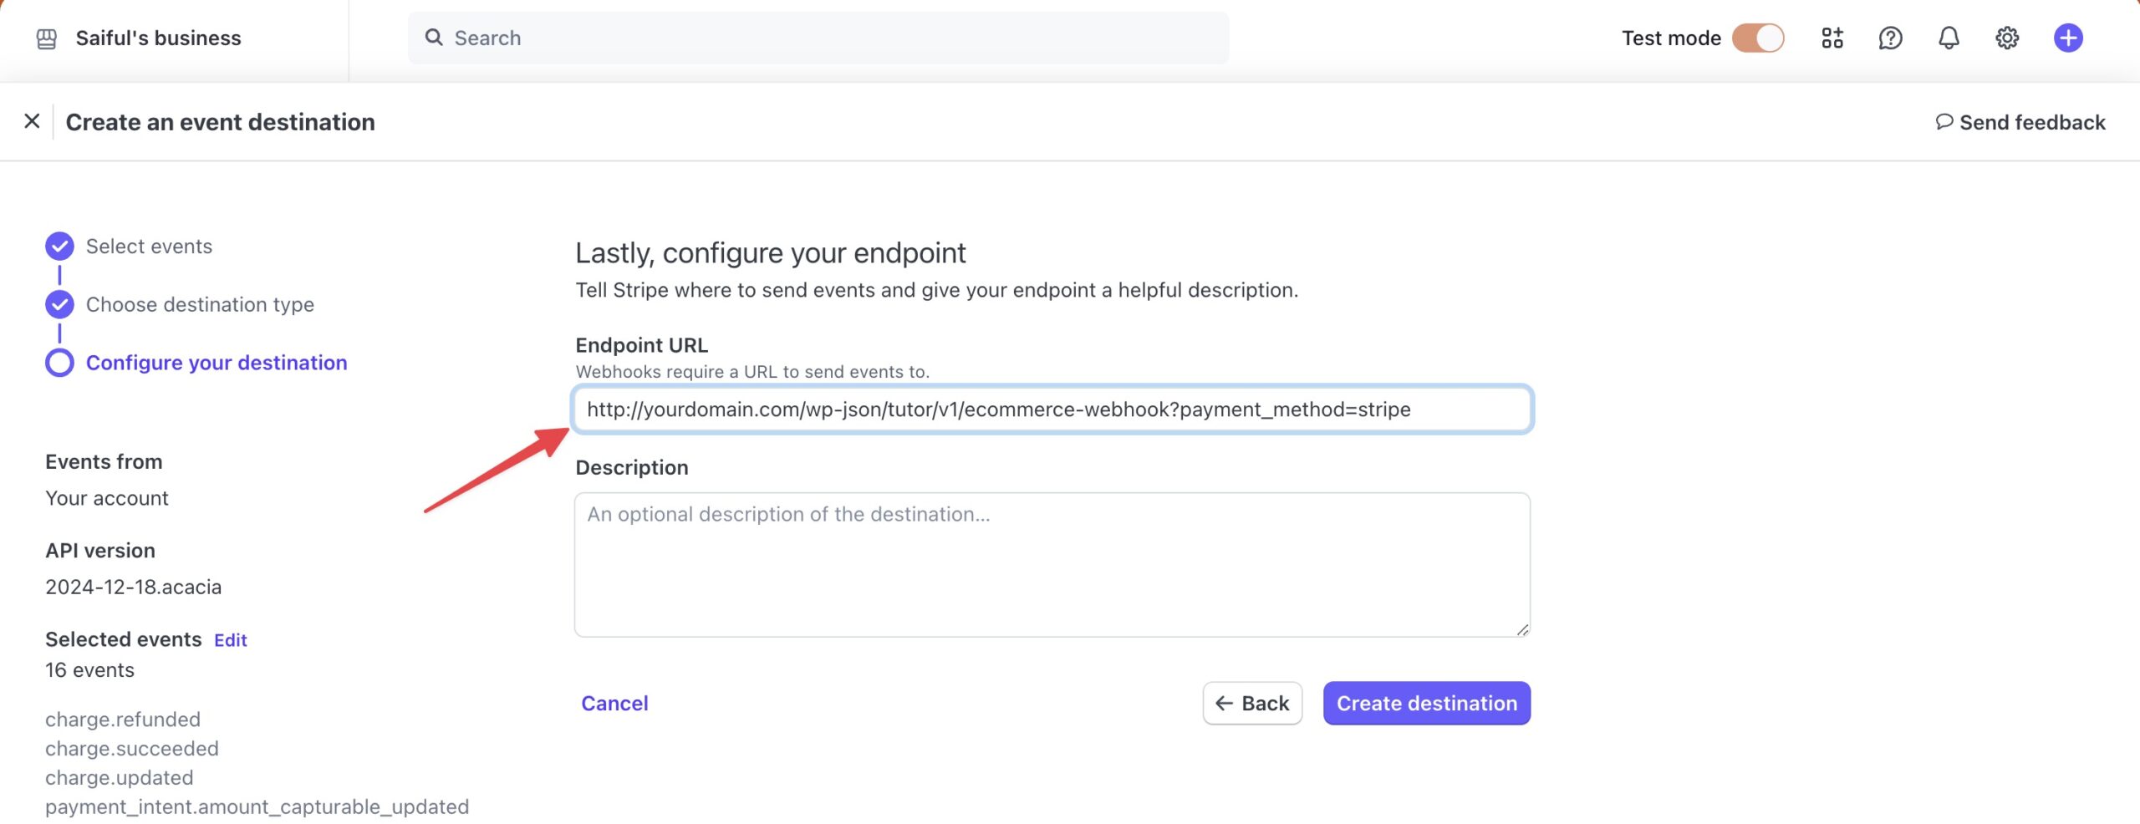2140x824 pixels.
Task: Click the Description textarea resize handle
Action: pos(1522,629)
